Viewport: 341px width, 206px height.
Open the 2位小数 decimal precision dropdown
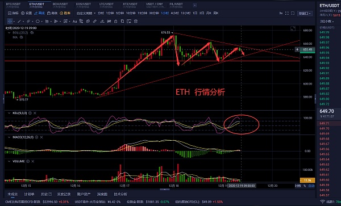click(327, 21)
